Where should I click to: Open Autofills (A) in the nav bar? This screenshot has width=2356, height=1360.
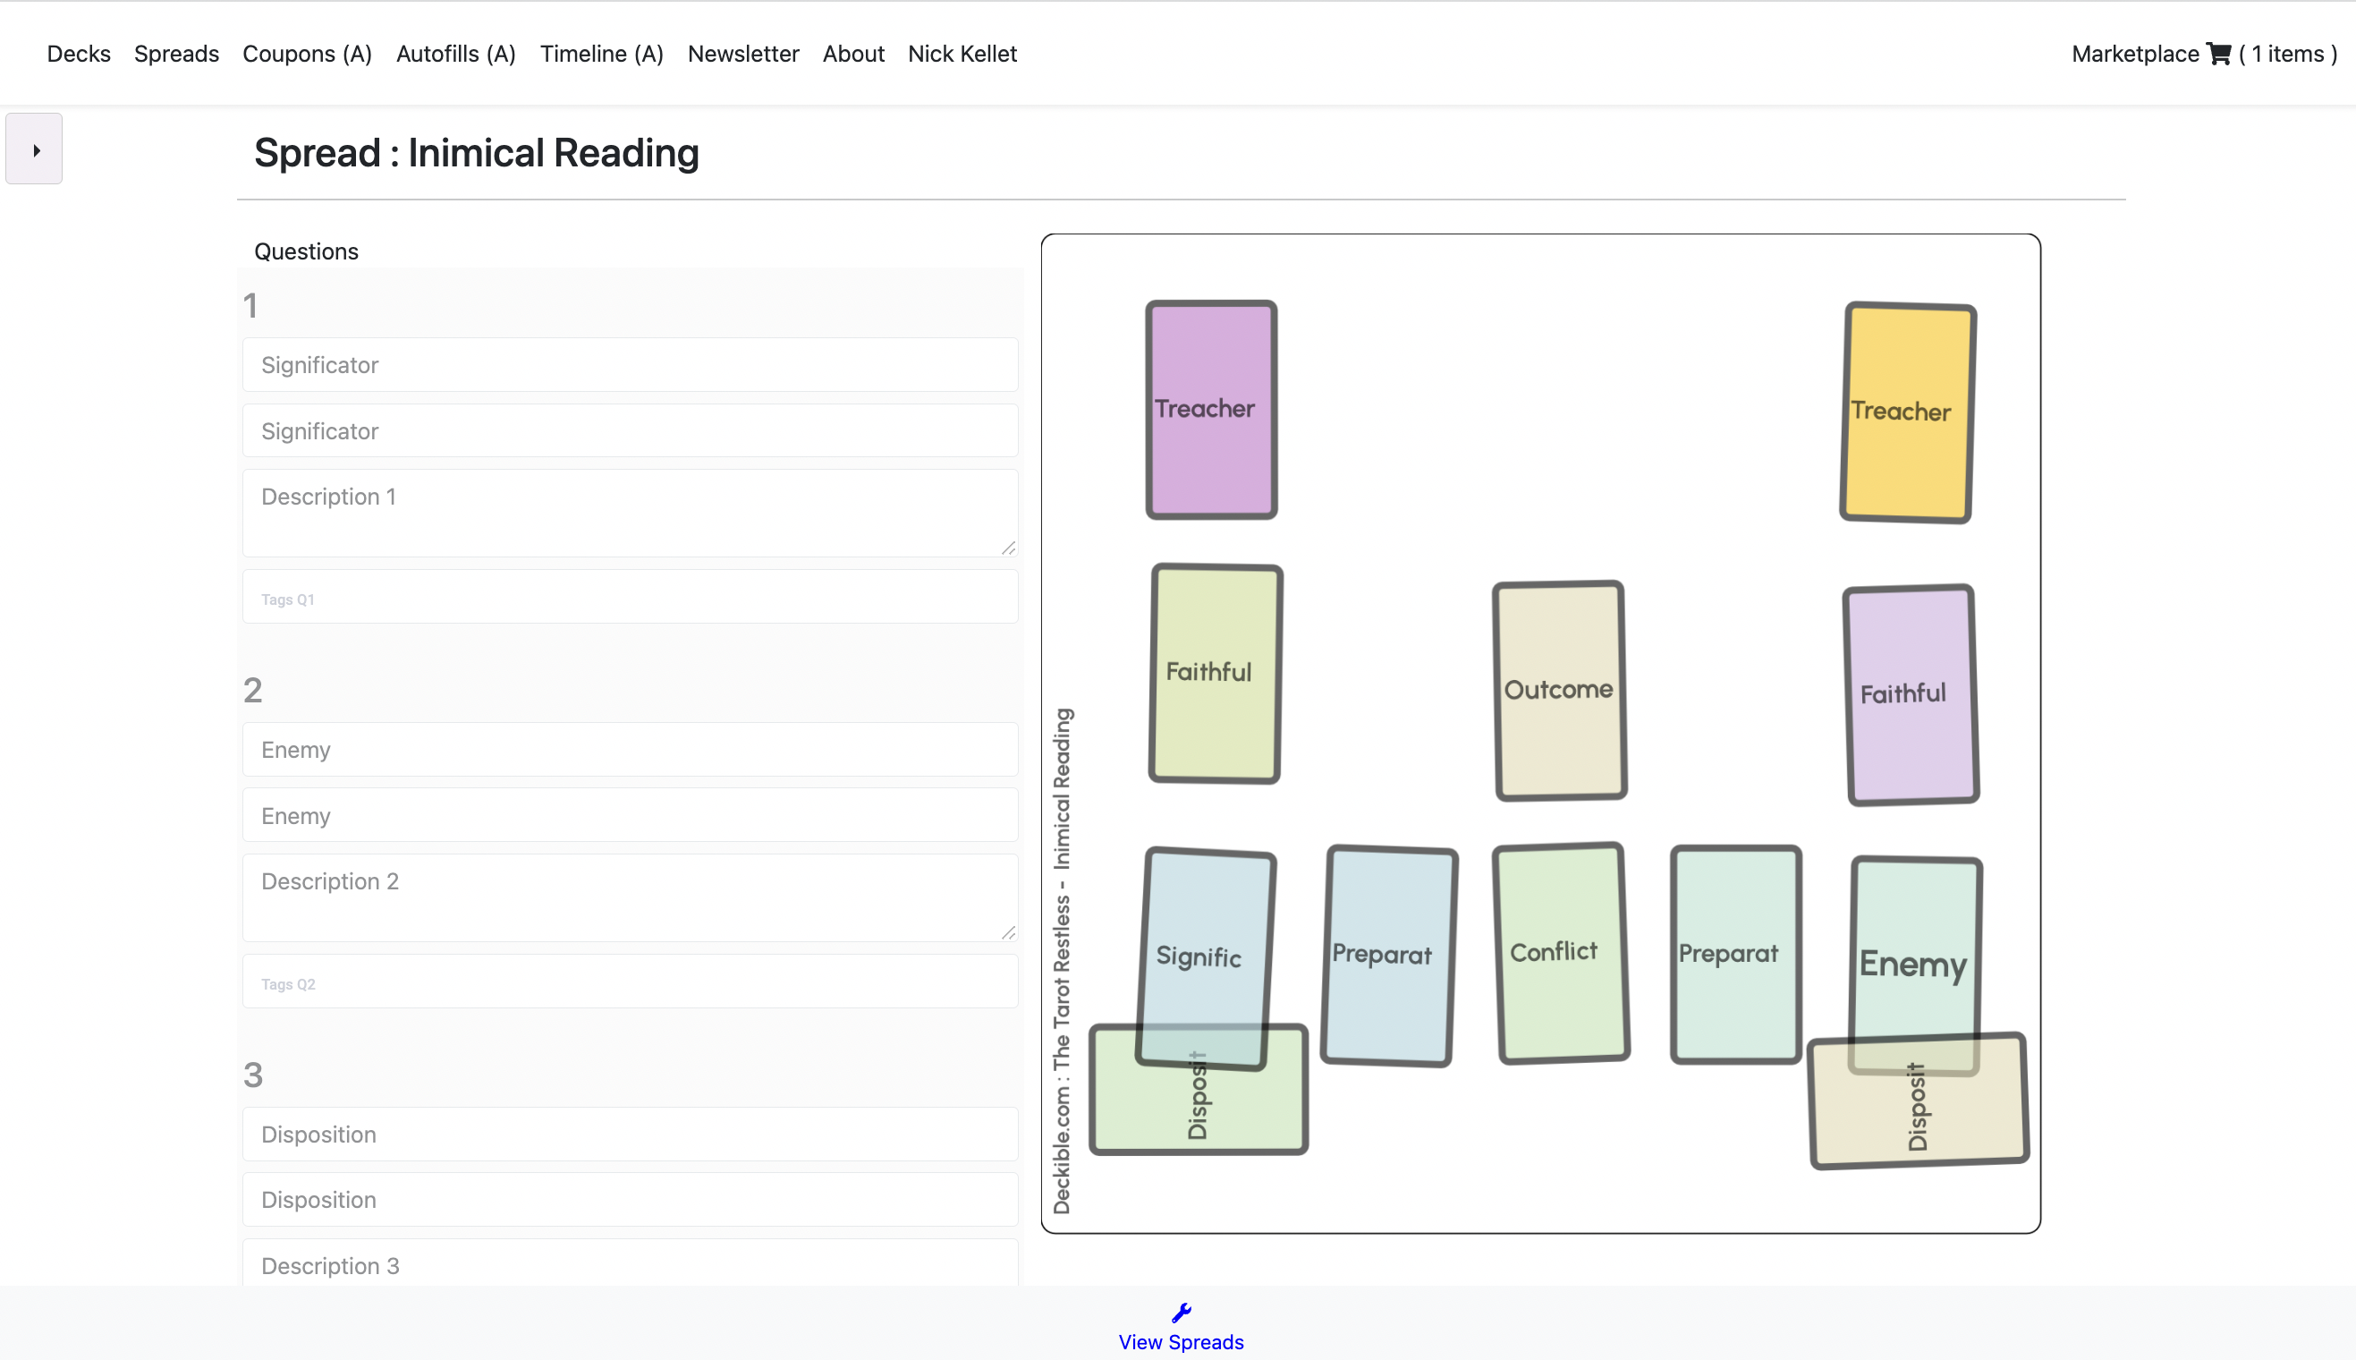pos(455,55)
